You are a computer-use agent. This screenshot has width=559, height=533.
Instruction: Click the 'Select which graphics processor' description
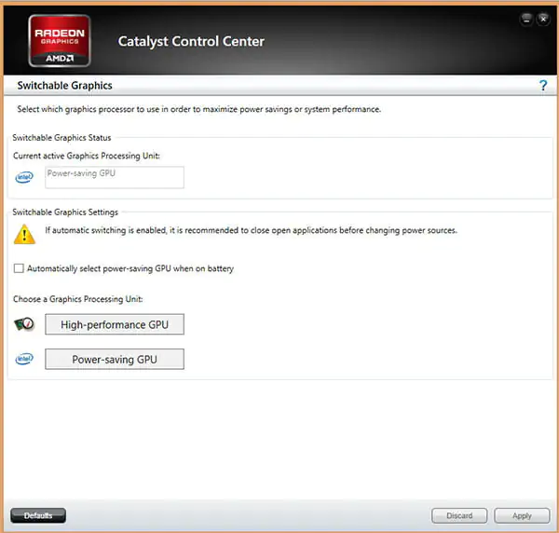[199, 109]
